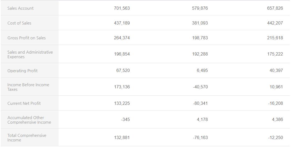The height and width of the screenshot is (149, 292).
Task: Select the 196,854 expenses cell
Action: pos(122,54)
